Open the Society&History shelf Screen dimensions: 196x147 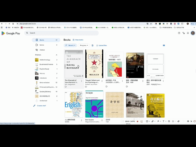point(46,92)
